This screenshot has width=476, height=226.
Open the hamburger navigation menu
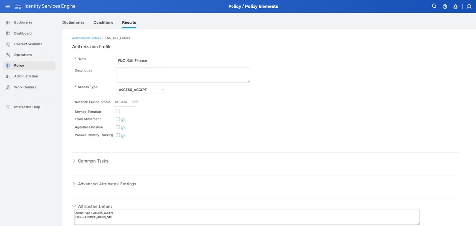click(x=8, y=6)
